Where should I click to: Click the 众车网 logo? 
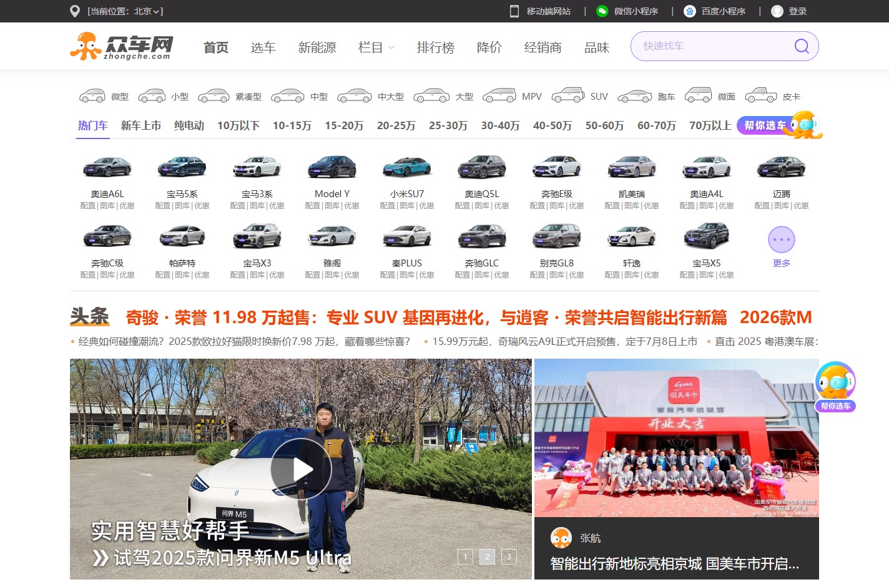[x=122, y=46]
